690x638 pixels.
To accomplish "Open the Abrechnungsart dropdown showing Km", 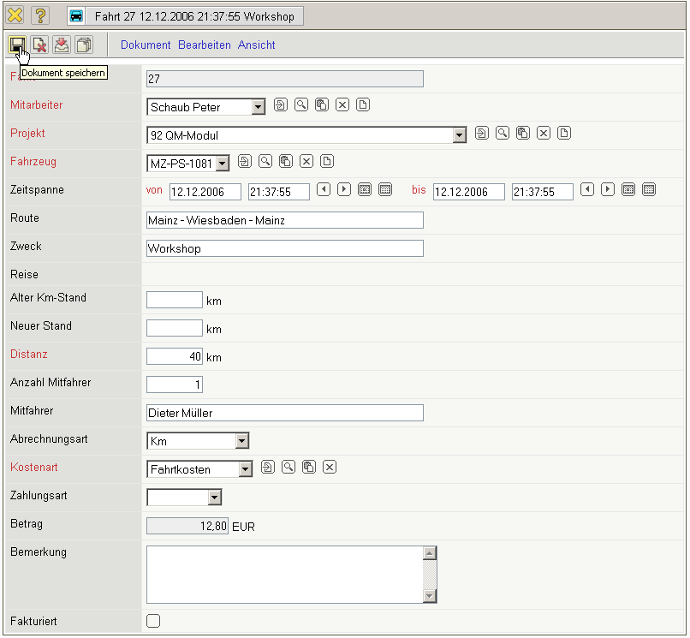I will (x=242, y=441).
